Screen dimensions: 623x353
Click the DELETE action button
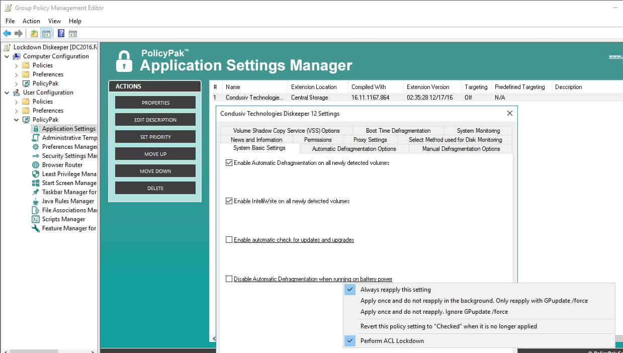[x=155, y=188]
